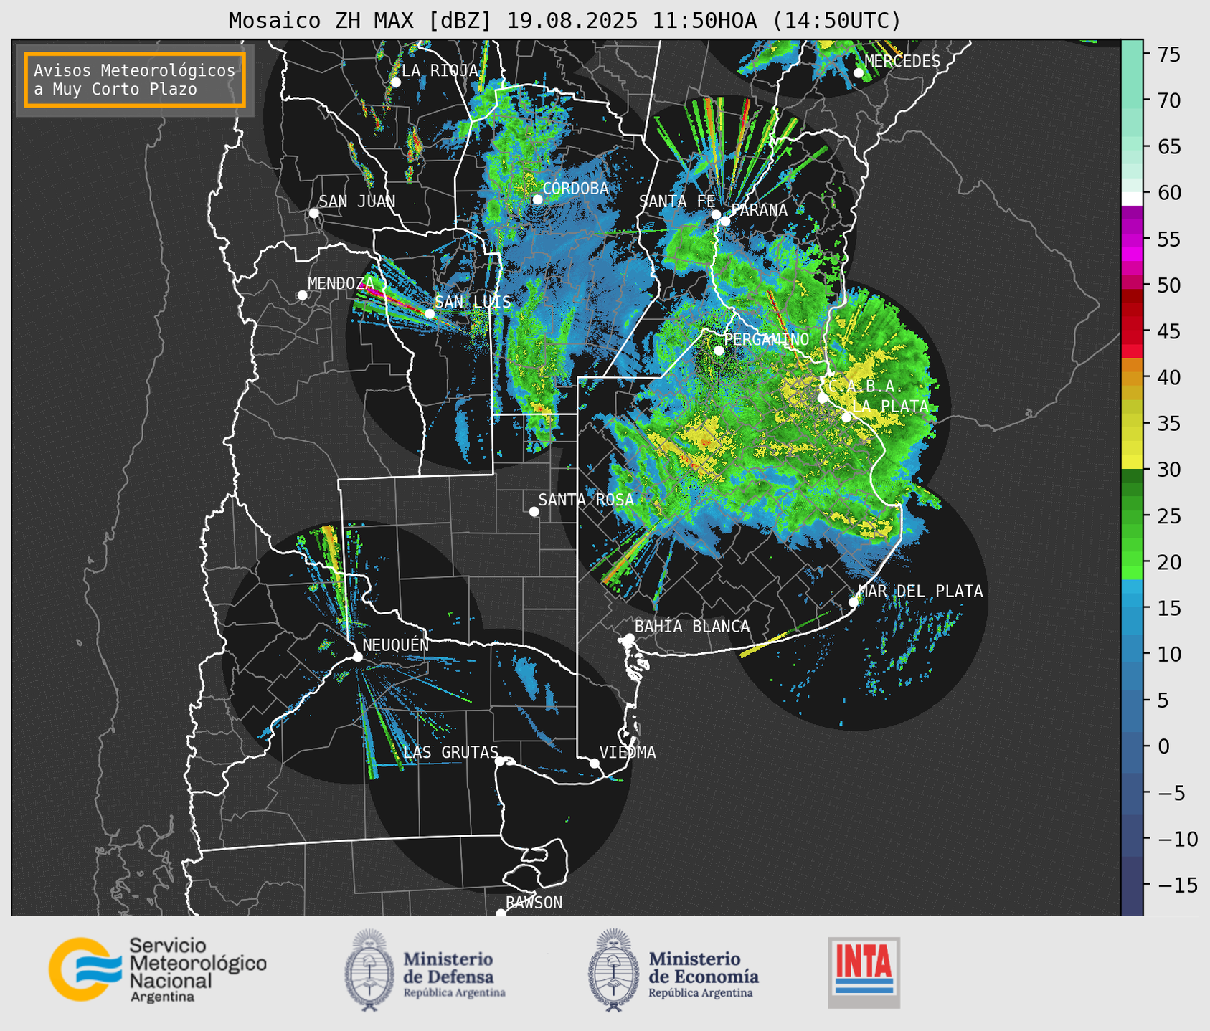Viewport: 1210px width, 1031px height.
Task: Click the INTA logo
Action: tap(864, 972)
